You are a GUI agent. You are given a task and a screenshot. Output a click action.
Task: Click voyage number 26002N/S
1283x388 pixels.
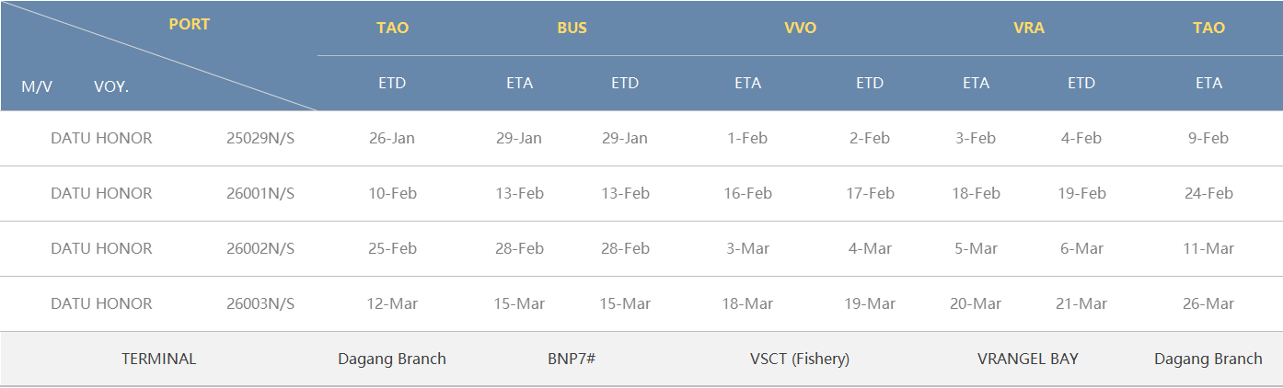coord(260,249)
